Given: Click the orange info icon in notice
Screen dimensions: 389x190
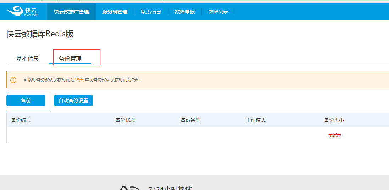Looking at the screenshot, I should tap(13, 80).
